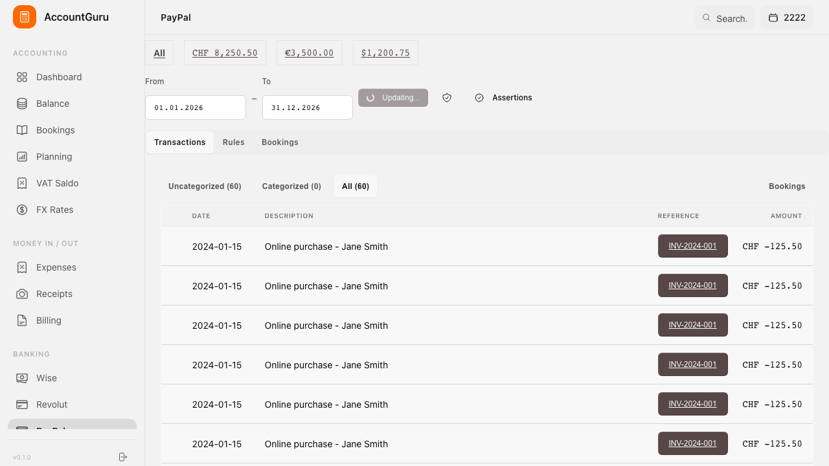The height and width of the screenshot is (466, 829).
Task: Open the VAT Saldo sidebar entry
Action: click(72, 183)
